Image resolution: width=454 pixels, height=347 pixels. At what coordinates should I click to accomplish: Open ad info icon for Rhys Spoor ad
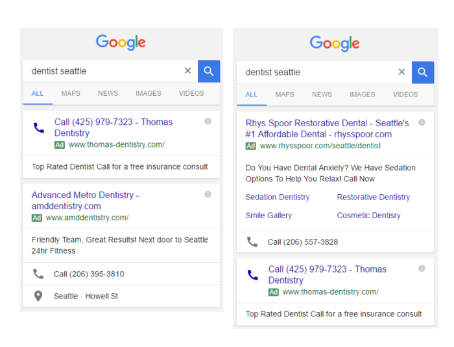point(422,122)
